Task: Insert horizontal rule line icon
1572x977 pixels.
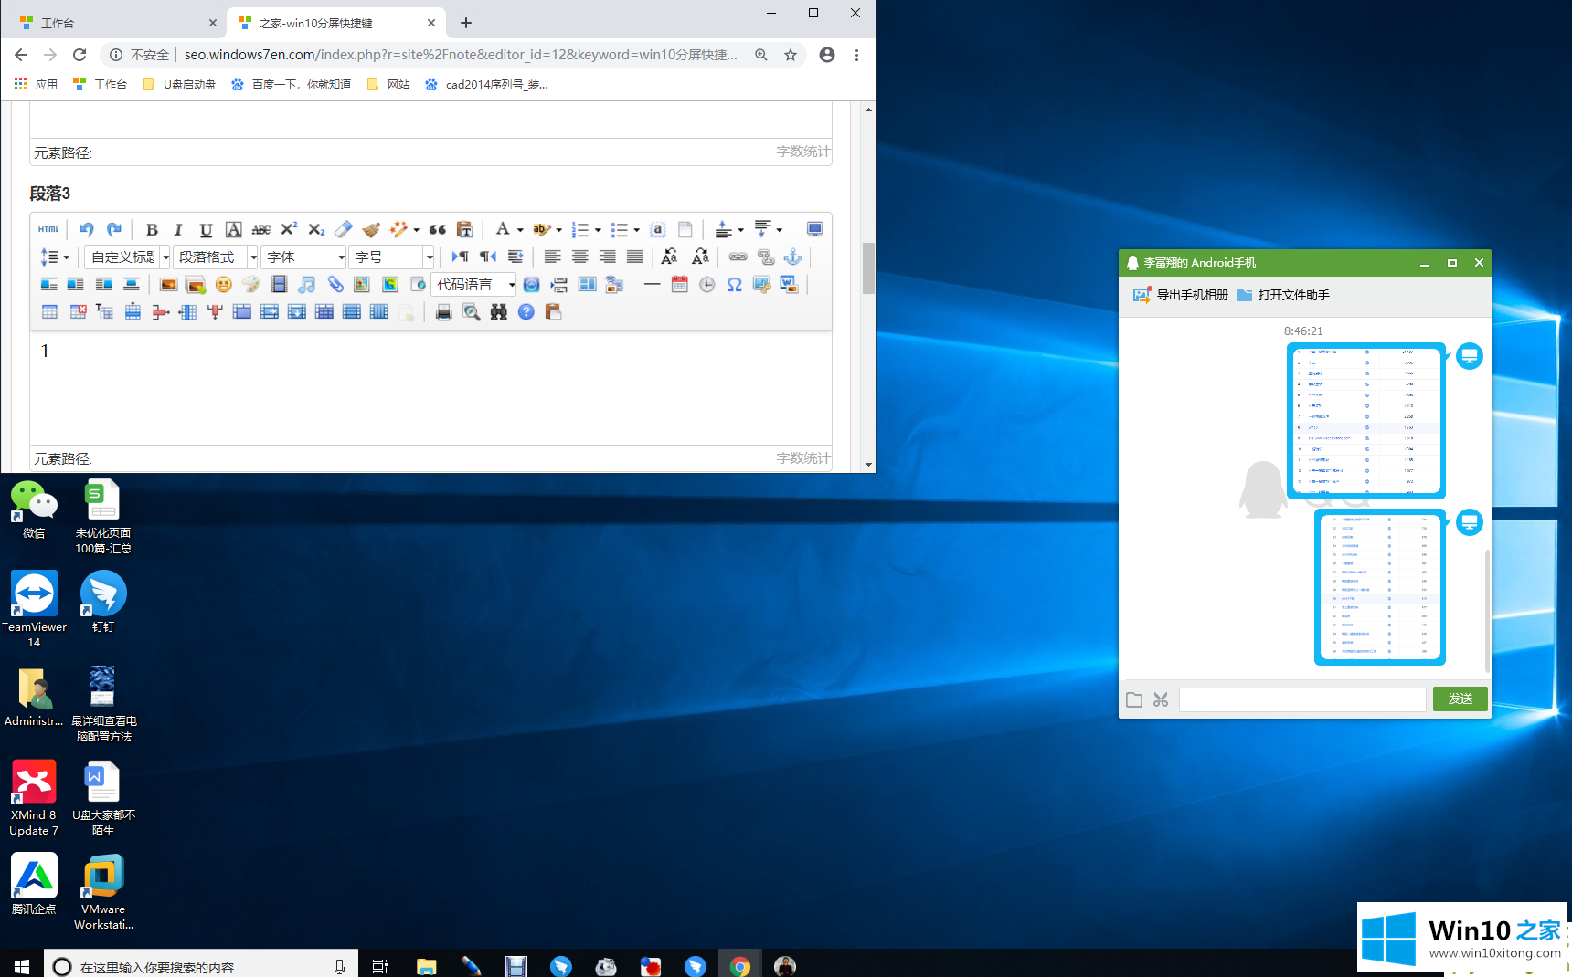Action: pyautogui.click(x=652, y=285)
